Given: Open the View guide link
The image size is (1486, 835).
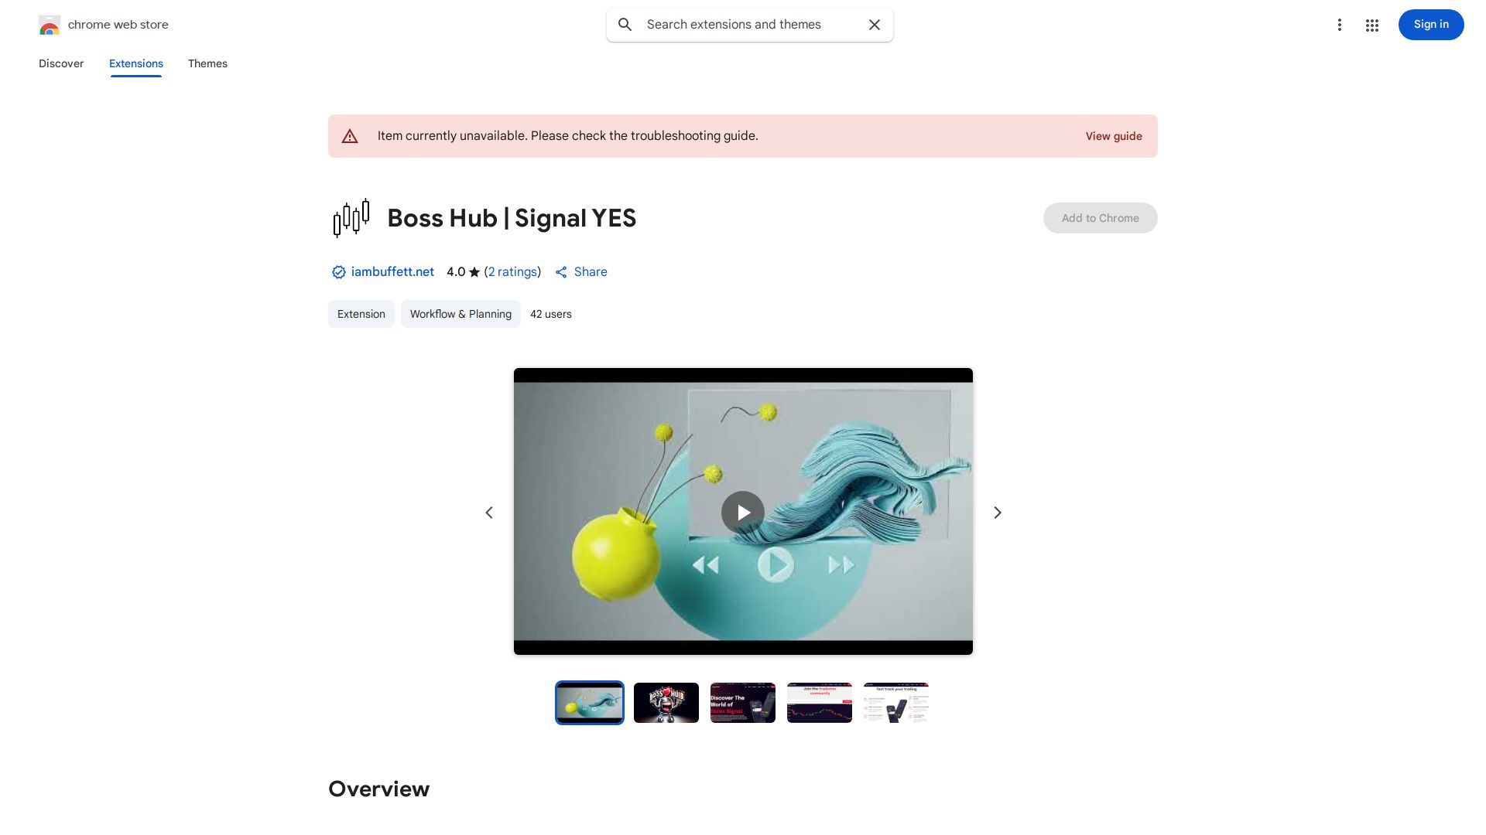Looking at the screenshot, I should pos(1114,136).
